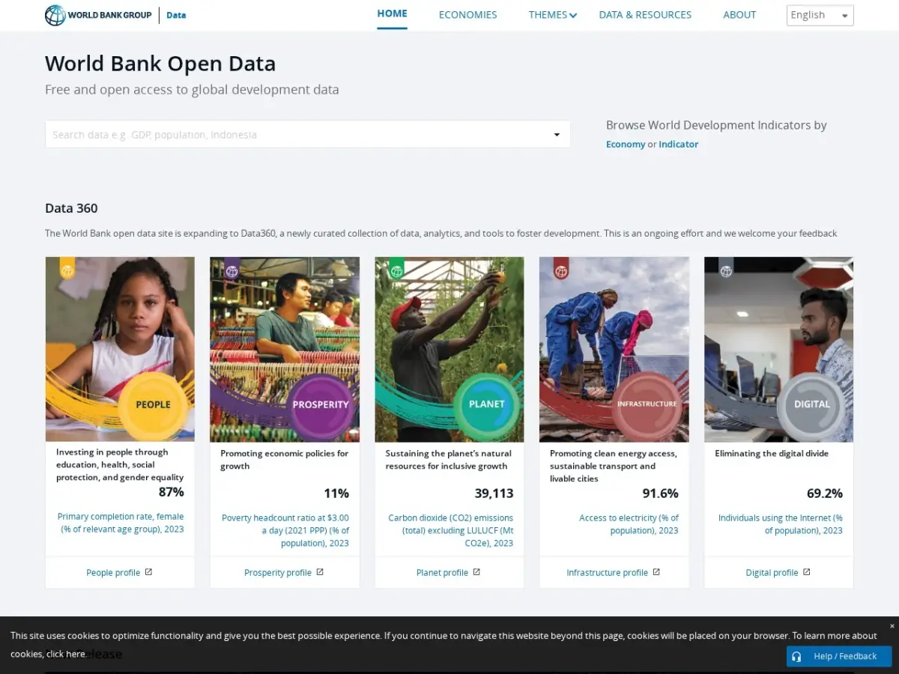Open the People profile link

coord(113,573)
